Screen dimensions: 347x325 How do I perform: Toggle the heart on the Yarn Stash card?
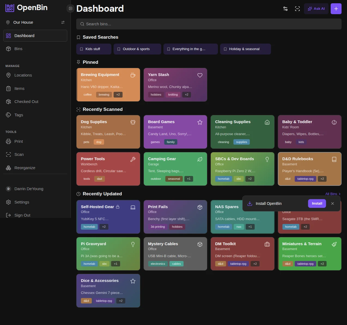pos(200,75)
